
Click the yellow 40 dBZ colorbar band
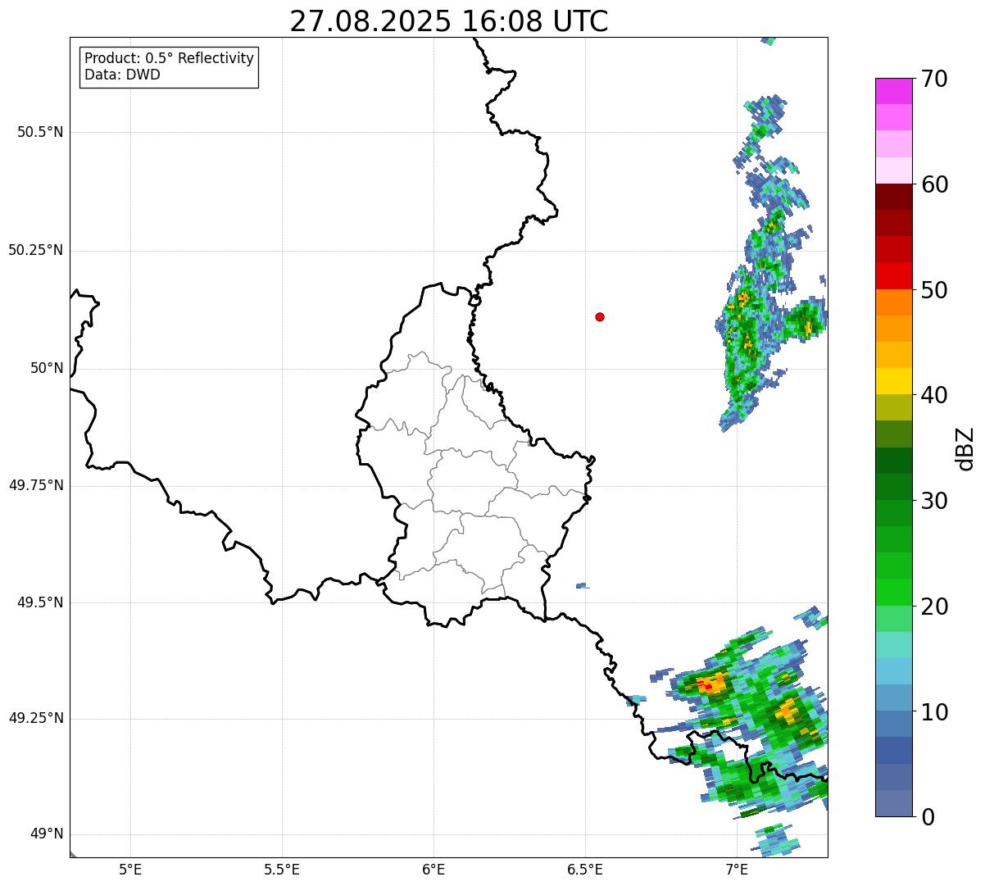[x=894, y=382]
